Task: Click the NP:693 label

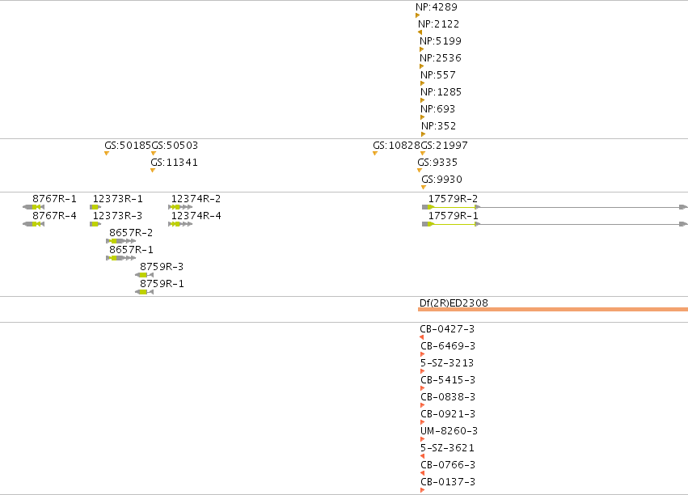Action: [x=438, y=109]
